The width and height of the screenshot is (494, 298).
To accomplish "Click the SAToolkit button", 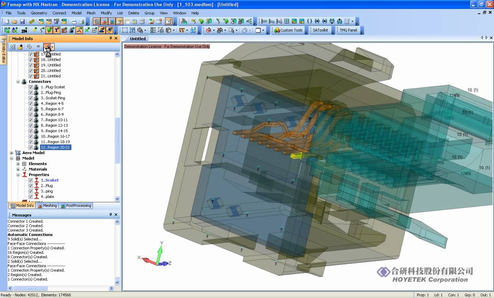I will pos(320,30).
